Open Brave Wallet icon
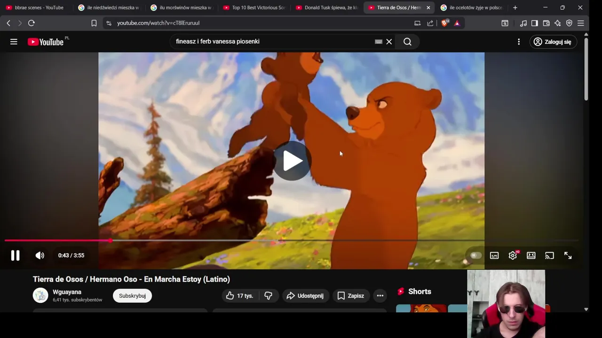This screenshot has width=602, height=338. (546, 23)
